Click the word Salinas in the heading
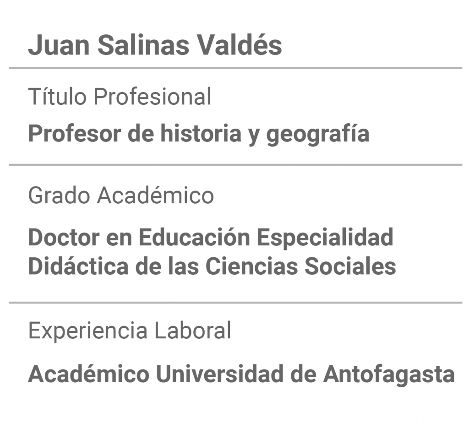469x423 pixels. pyautogui.click(x=143, y=45)
